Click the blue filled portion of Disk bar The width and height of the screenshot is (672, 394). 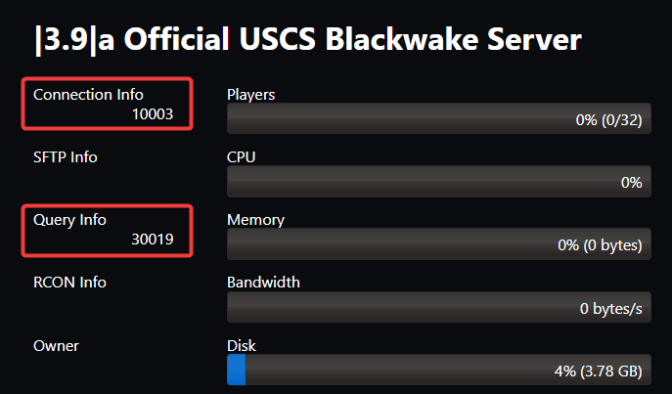[x=236, y=371]
